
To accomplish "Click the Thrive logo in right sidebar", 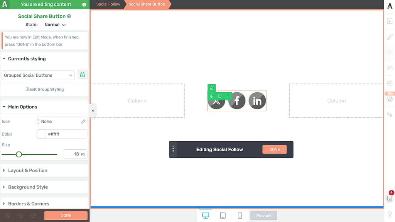I will [x=390, y=6].
